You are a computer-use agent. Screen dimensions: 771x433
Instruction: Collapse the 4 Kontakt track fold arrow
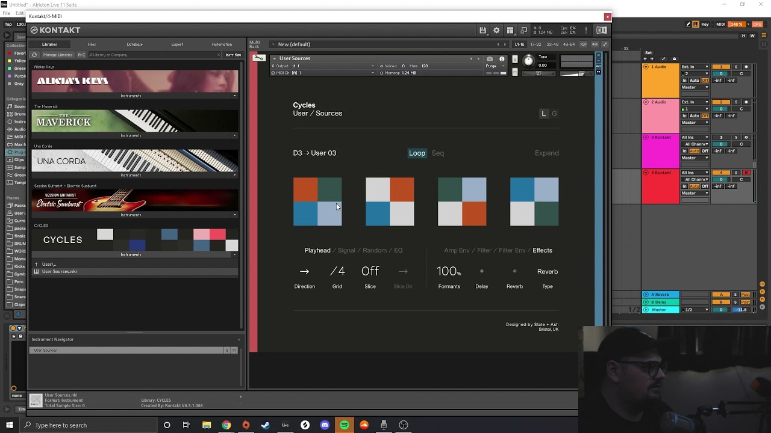coord(646,173)
